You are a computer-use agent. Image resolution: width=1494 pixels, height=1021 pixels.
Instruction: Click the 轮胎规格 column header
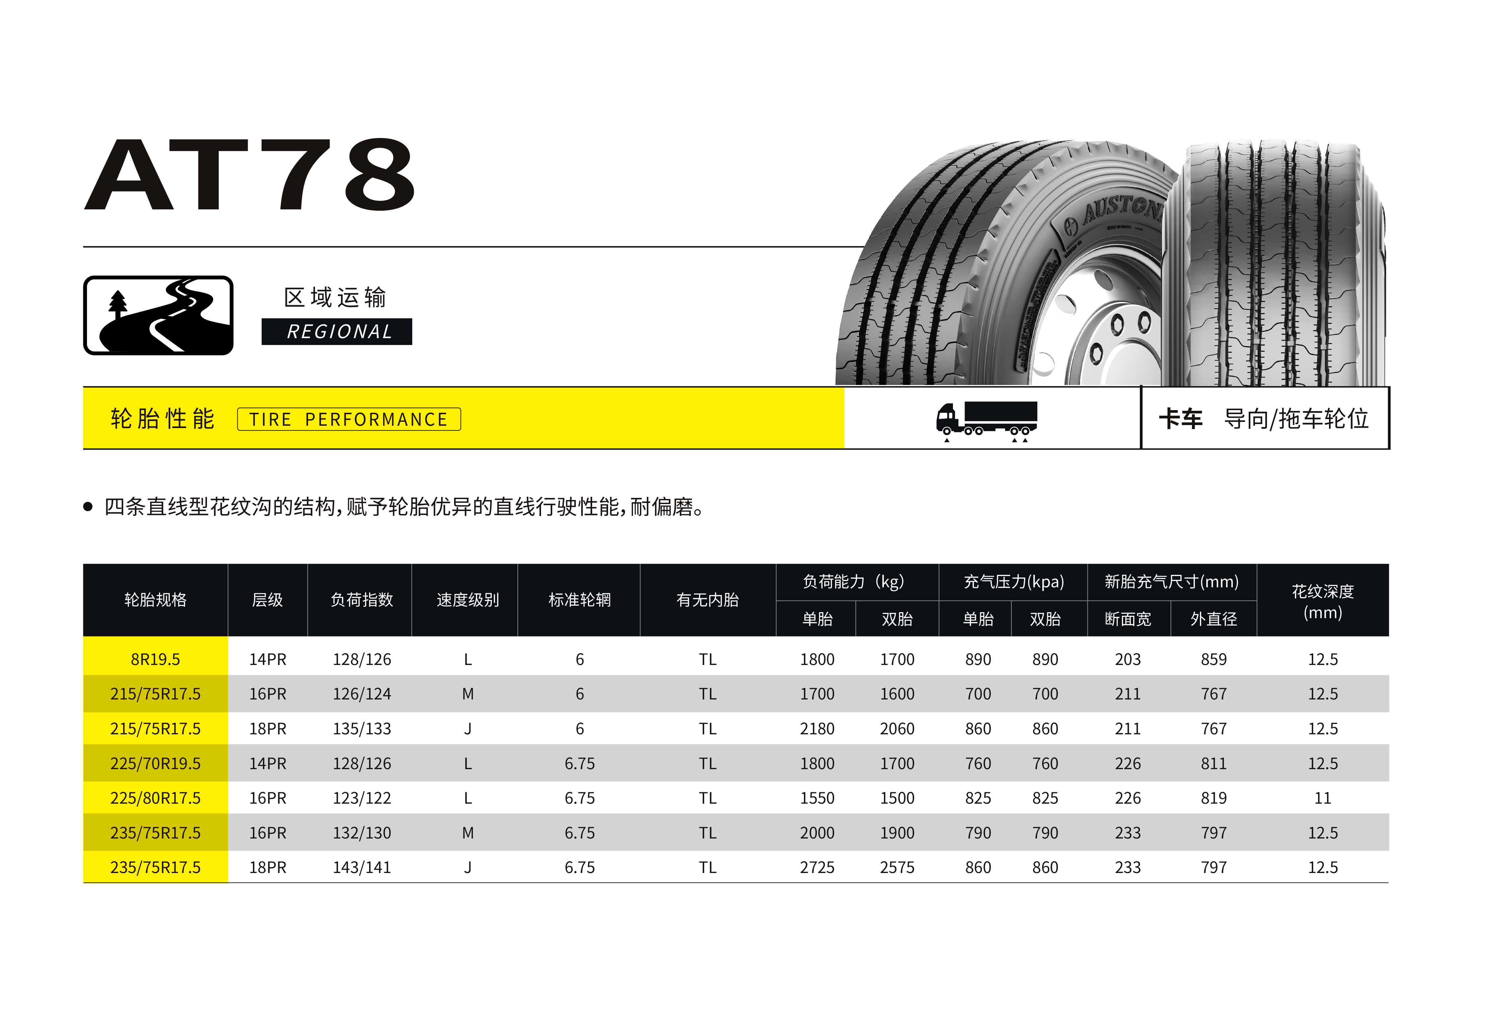pyautogui.click(x=155, y=600)
